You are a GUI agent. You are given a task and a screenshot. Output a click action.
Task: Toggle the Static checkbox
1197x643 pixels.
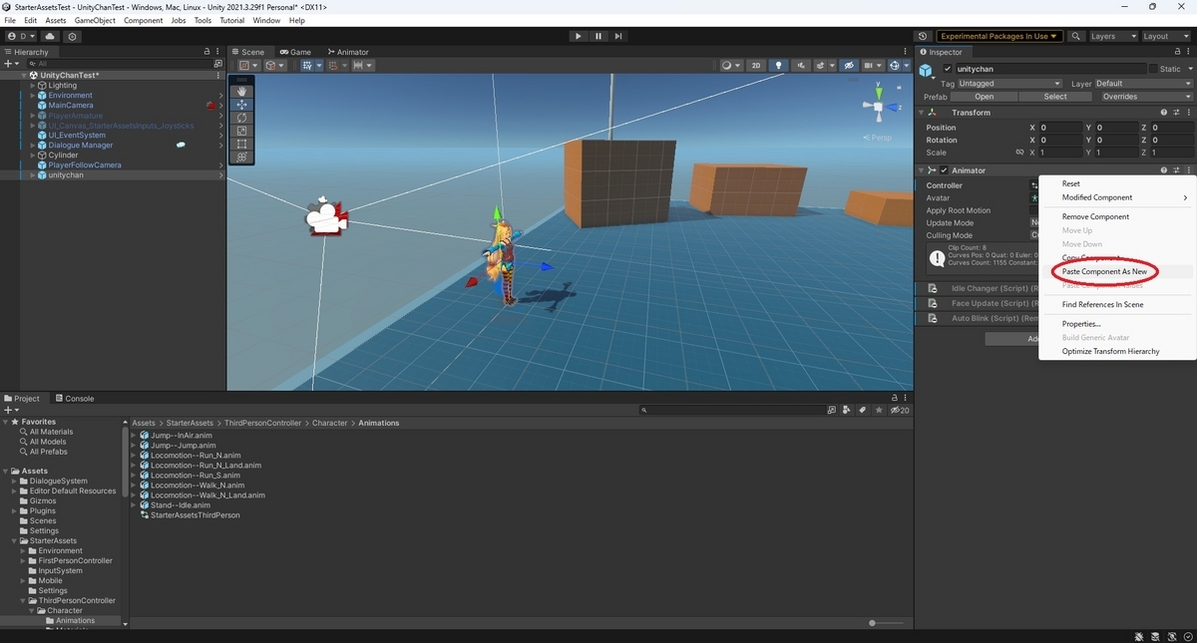(x=1153, y=69)
